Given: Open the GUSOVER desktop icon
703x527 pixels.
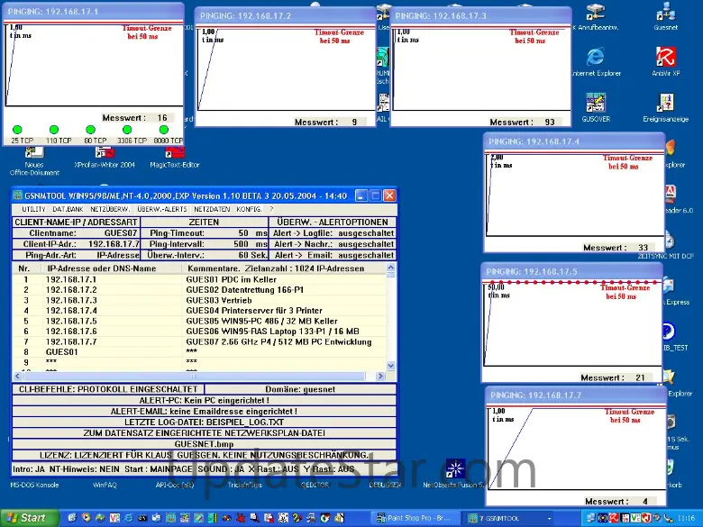Looking at the screenshot, I should pos(595,104).
